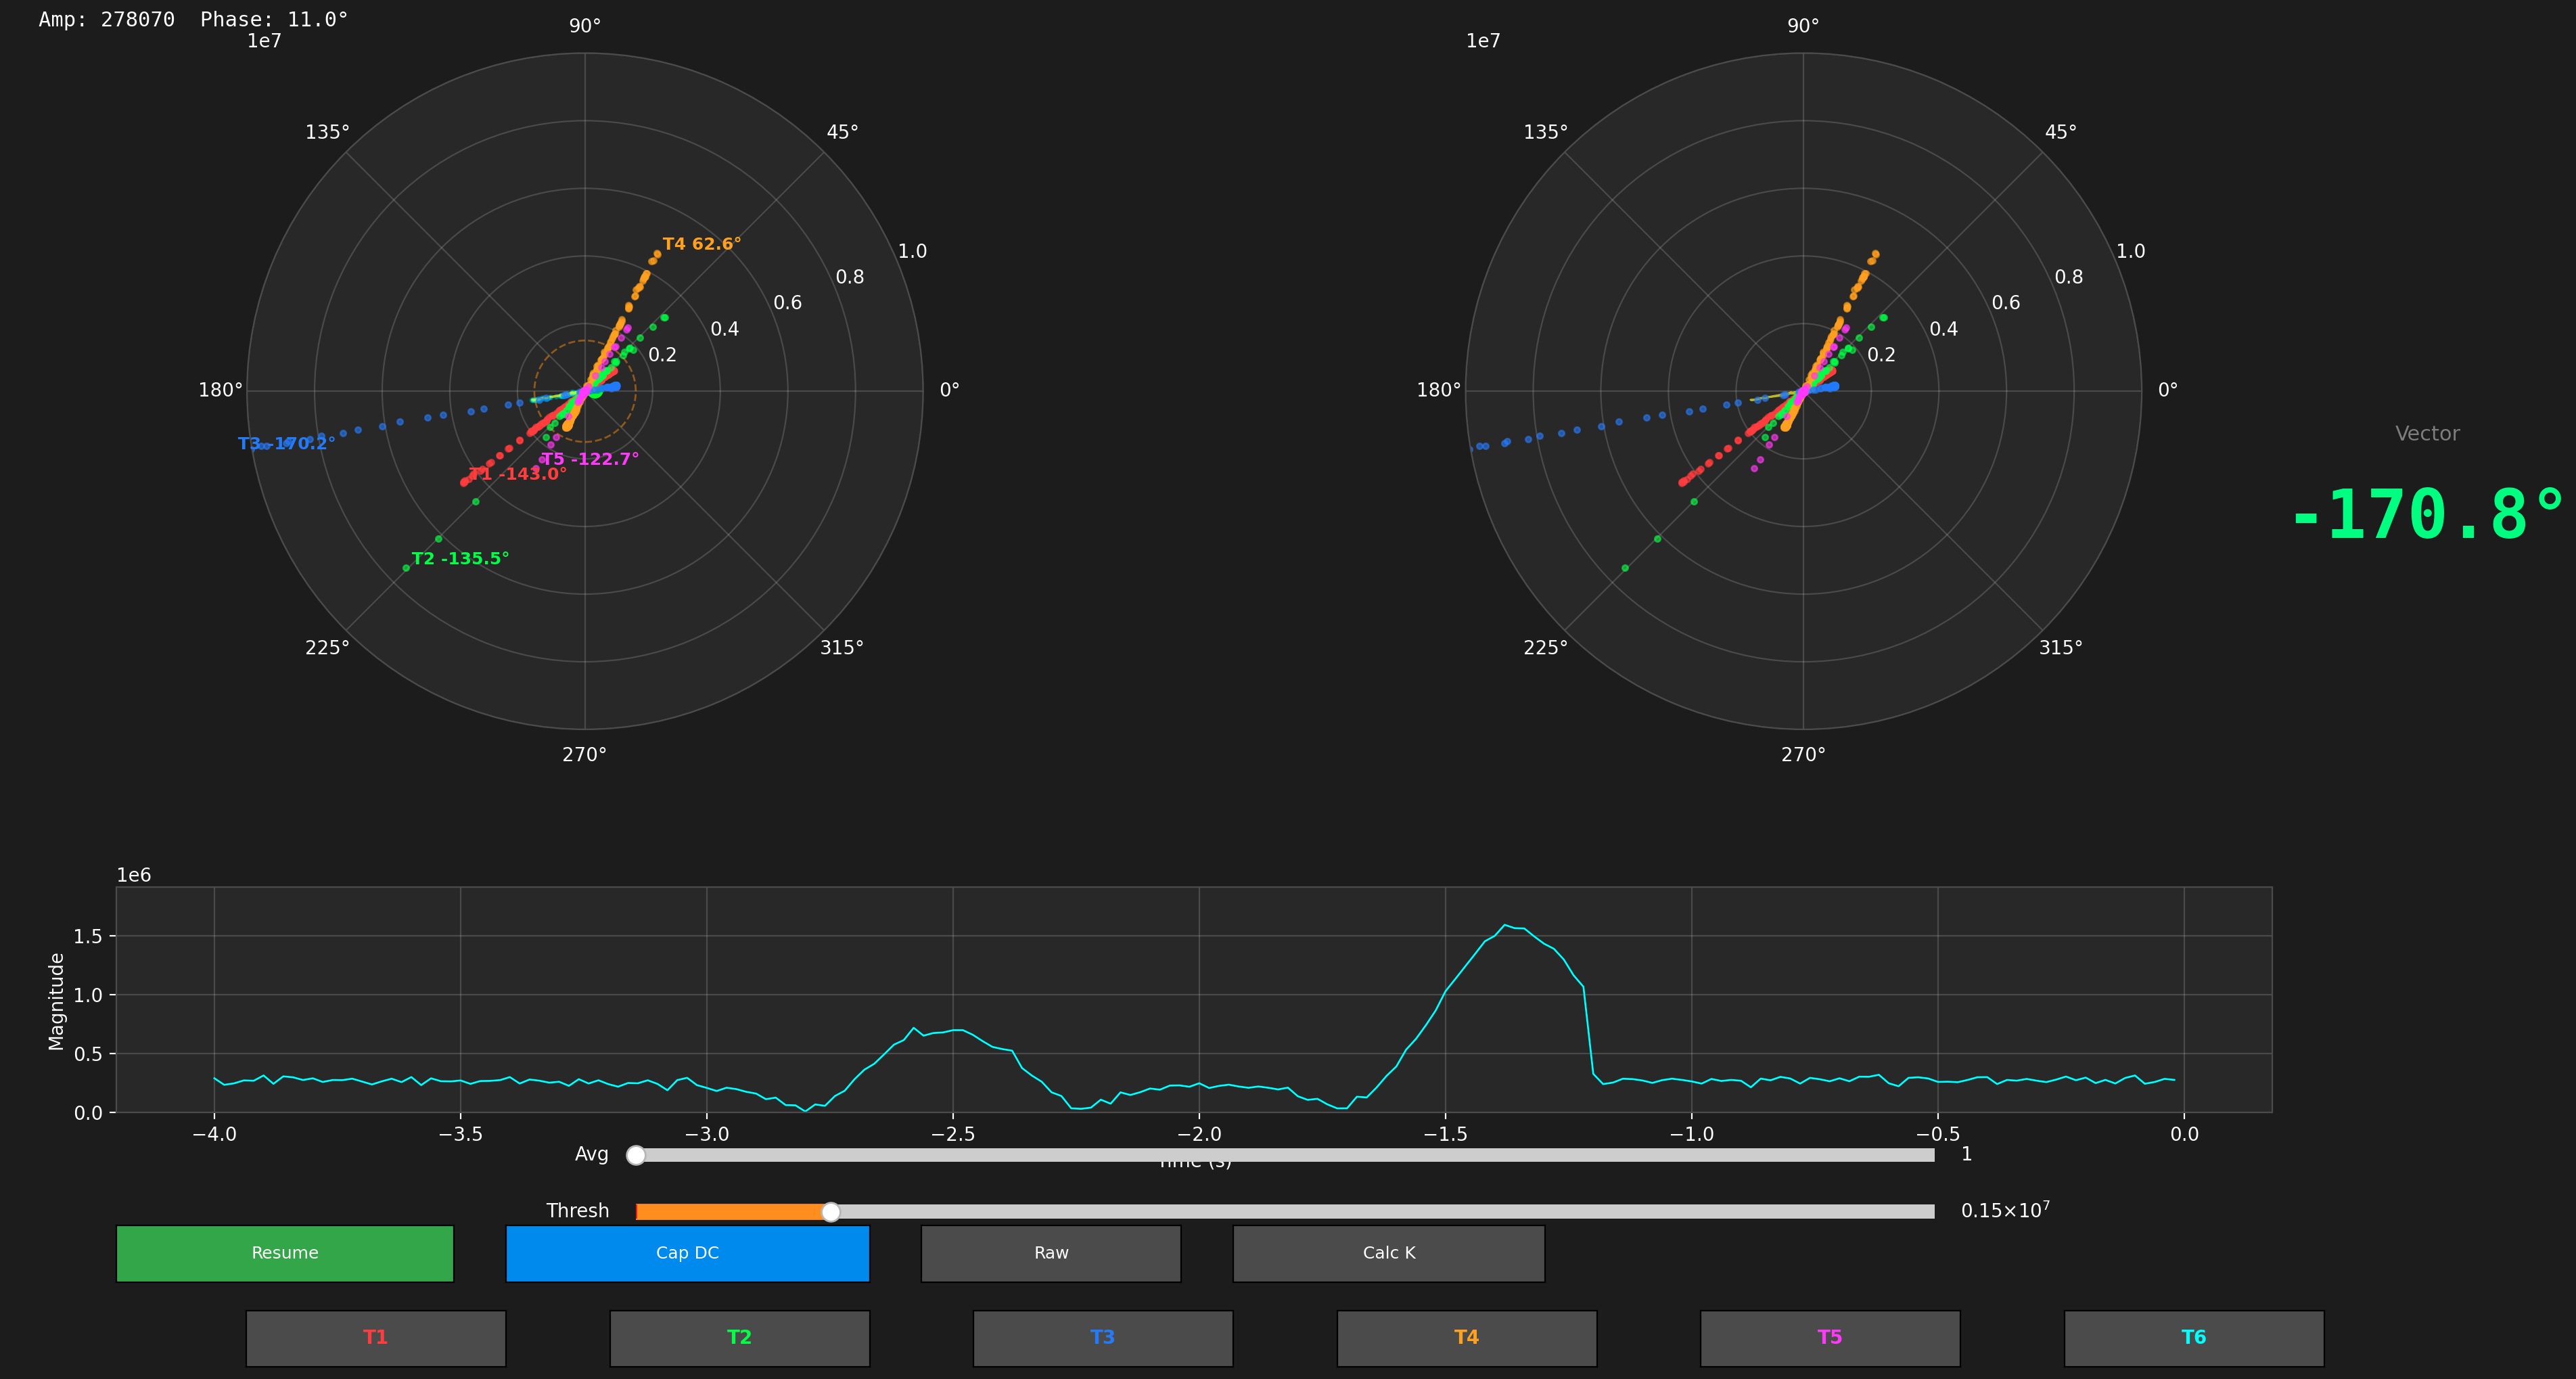Select the orange T4 trial button

(1466, 1338)
